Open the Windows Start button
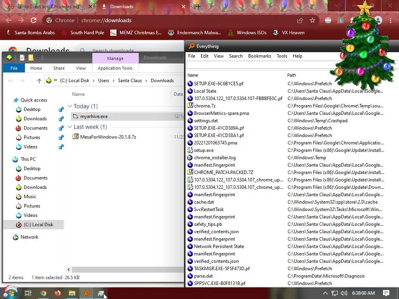The height and width of the screenshot is (299, 399). 10,293
